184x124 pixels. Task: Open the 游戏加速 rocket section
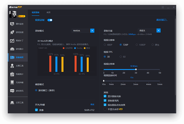point(18,32)
